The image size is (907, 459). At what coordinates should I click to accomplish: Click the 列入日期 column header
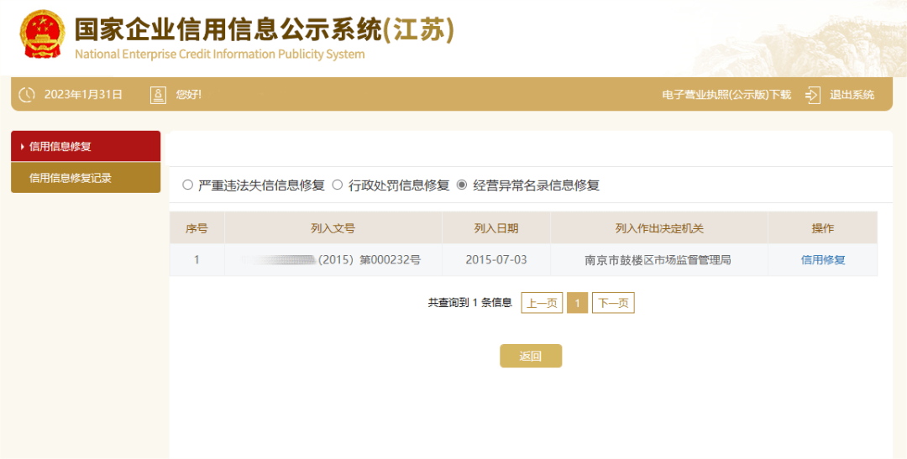[x=495, y=228]
